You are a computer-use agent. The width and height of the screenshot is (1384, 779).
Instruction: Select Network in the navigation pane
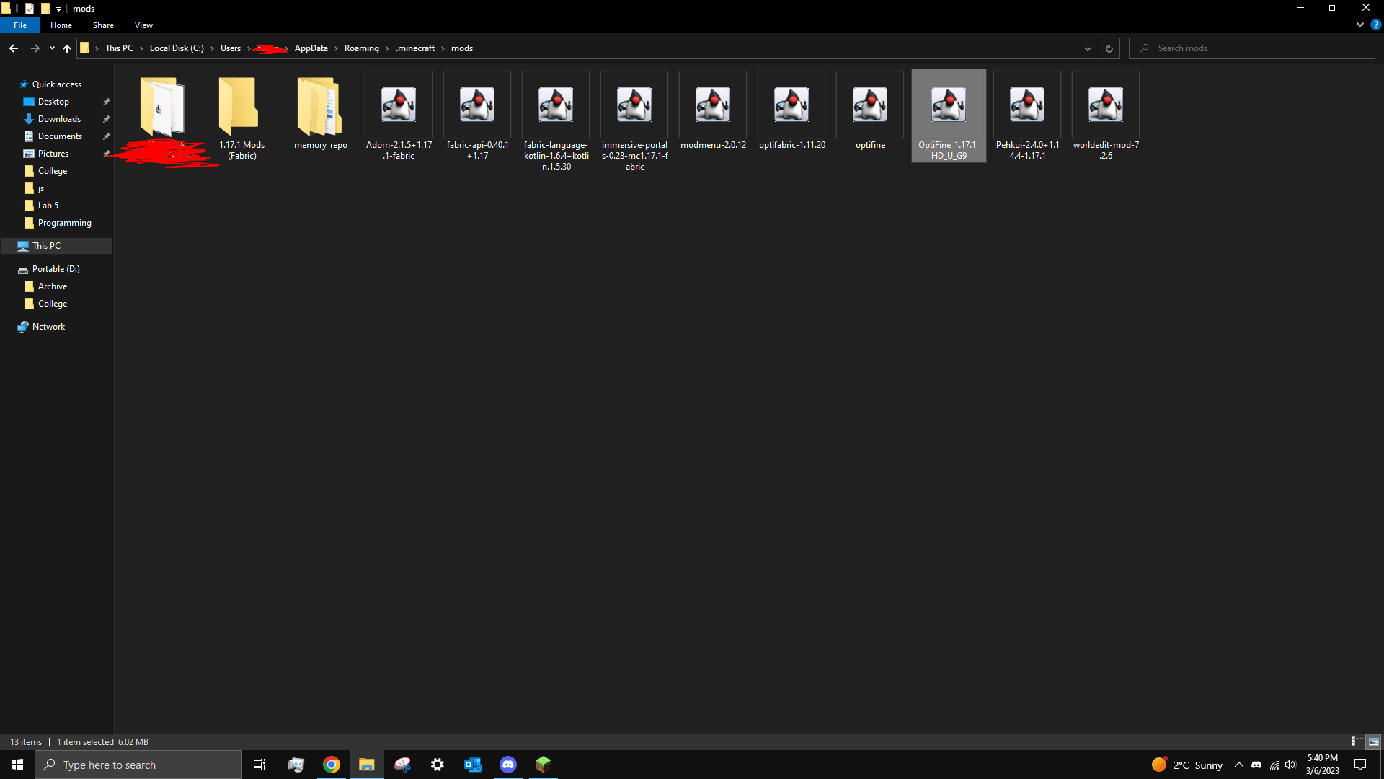48,326
